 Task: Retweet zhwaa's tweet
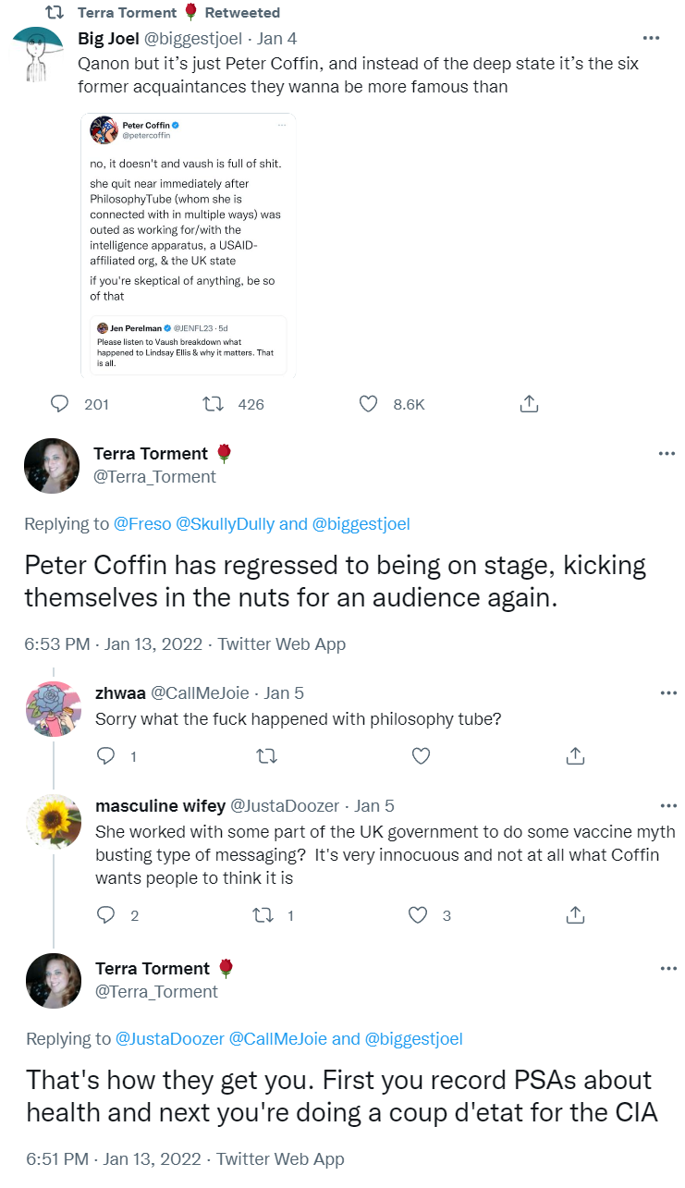pos(265,756)
